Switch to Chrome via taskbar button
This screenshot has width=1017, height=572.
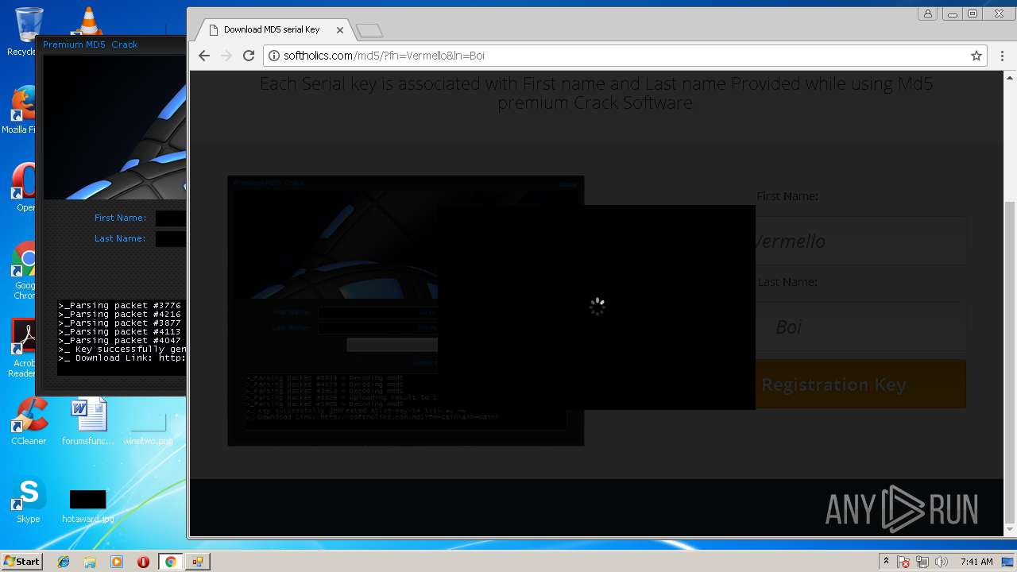tap(170, 562)
